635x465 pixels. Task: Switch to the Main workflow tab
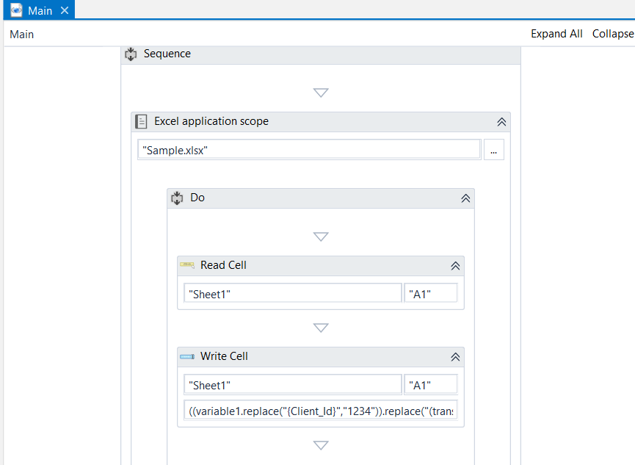(40, 11)
